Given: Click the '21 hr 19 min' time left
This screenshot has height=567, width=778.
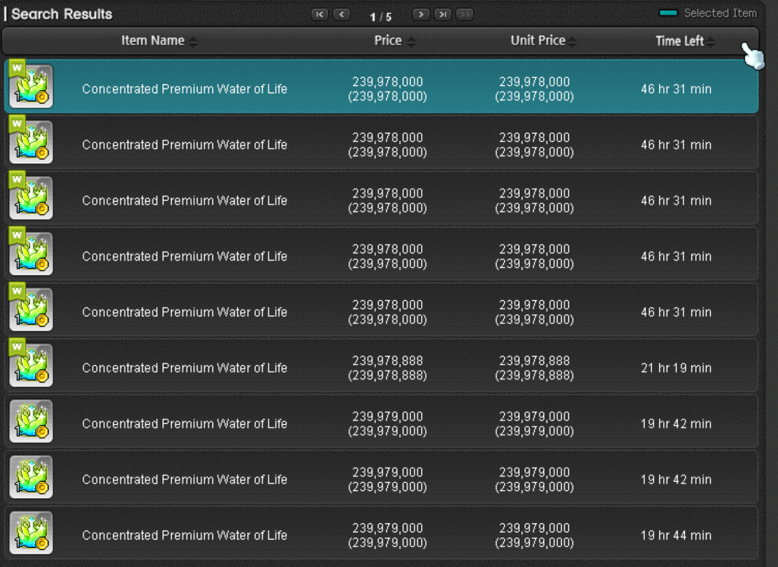Looking at the screenshot, I should [x=676, y=368].
